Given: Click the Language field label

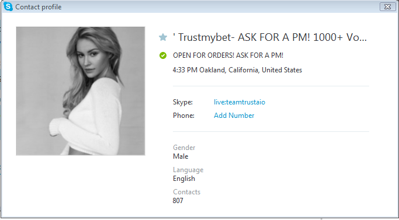Looking at the screenshot, I should coord(188,170).
